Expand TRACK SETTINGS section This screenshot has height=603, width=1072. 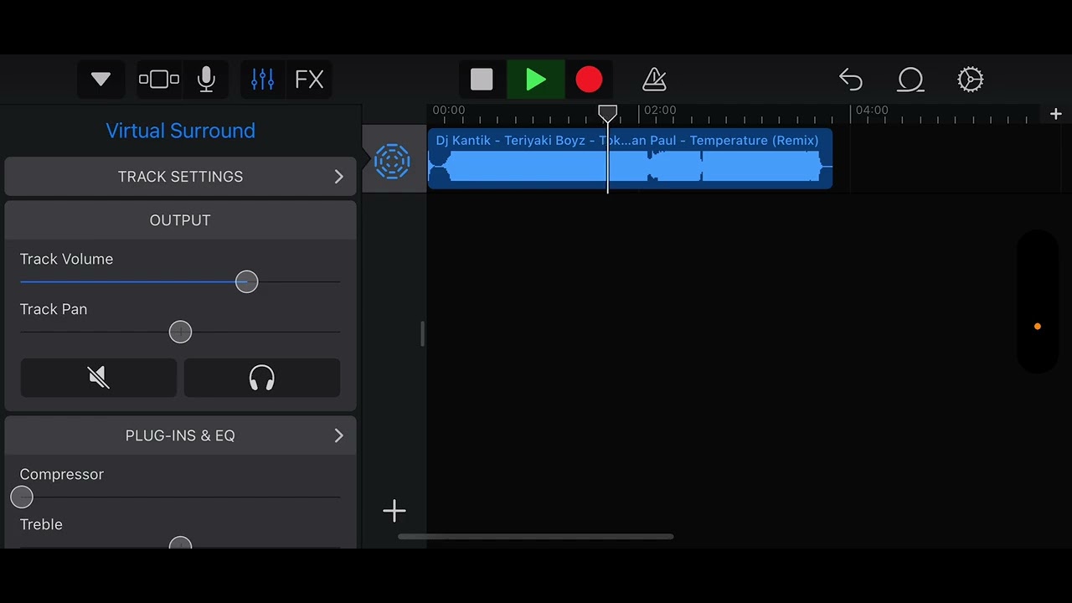(x=180, y=177)
